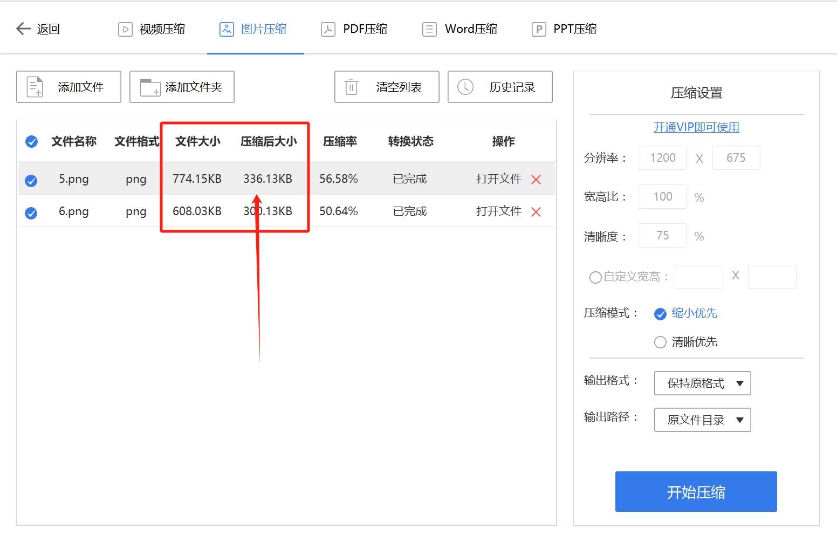Click the 文件格式 column header
Viewport: 837px width, 542px height.
tap(137, 141)
